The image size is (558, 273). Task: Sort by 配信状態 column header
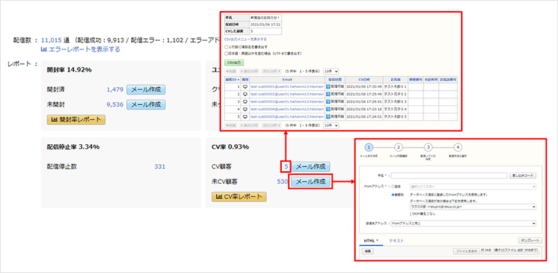point(335,79)
